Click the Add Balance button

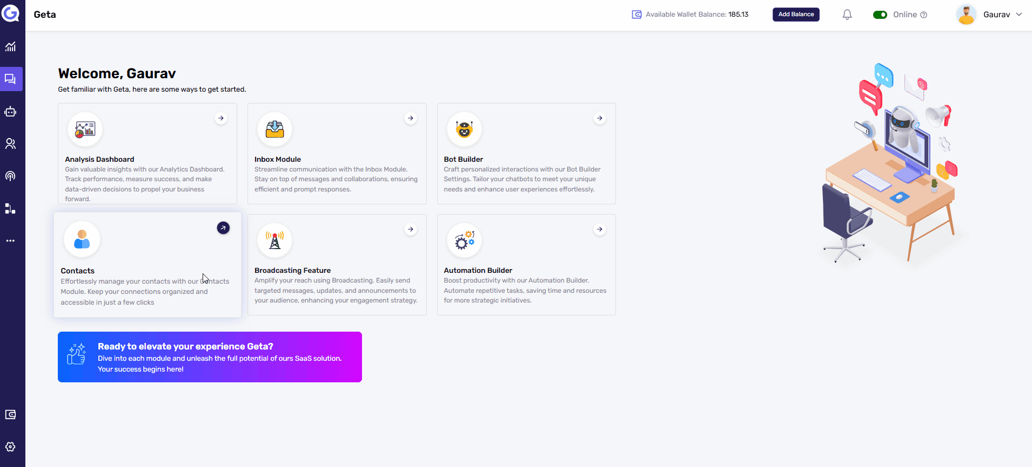[x=796, y=15]
